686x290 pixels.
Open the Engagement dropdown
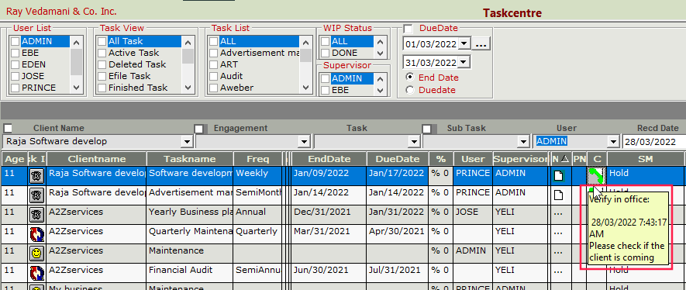tap(304, 142)
